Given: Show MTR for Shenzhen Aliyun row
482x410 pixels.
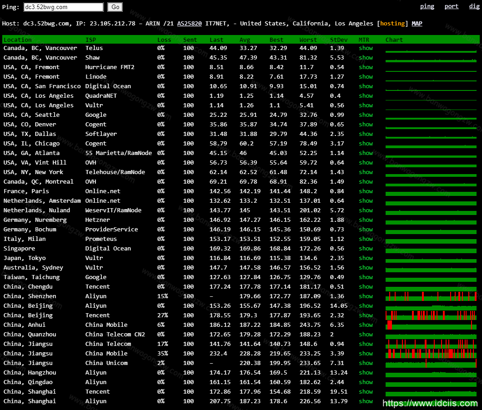Looking at the screenshot, I should (x=366, y=296).
